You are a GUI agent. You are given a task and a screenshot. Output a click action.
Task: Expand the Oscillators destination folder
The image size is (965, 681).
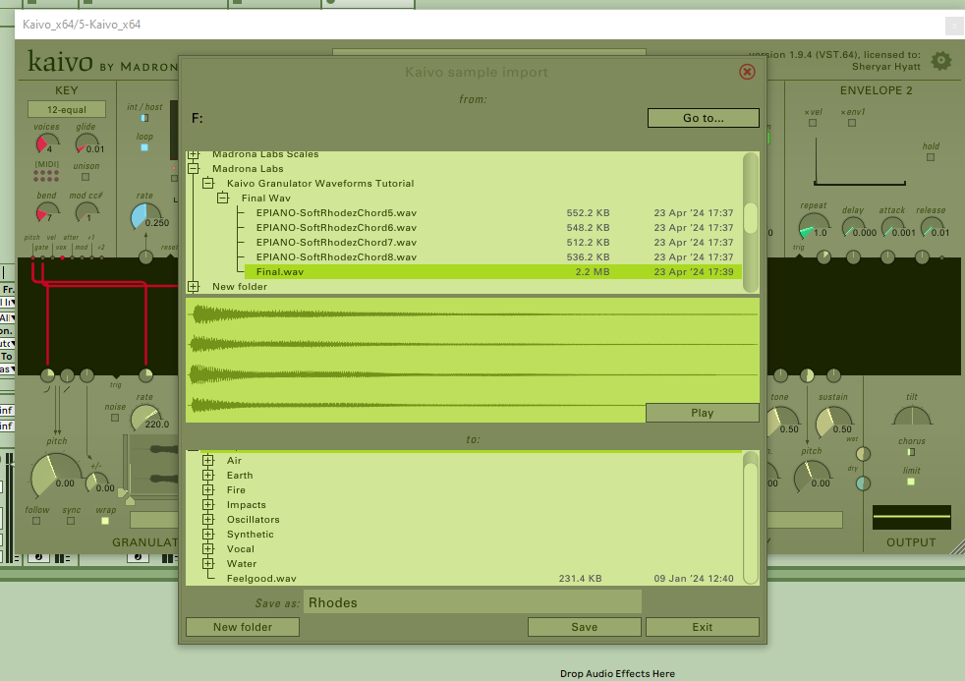point(208,519)
